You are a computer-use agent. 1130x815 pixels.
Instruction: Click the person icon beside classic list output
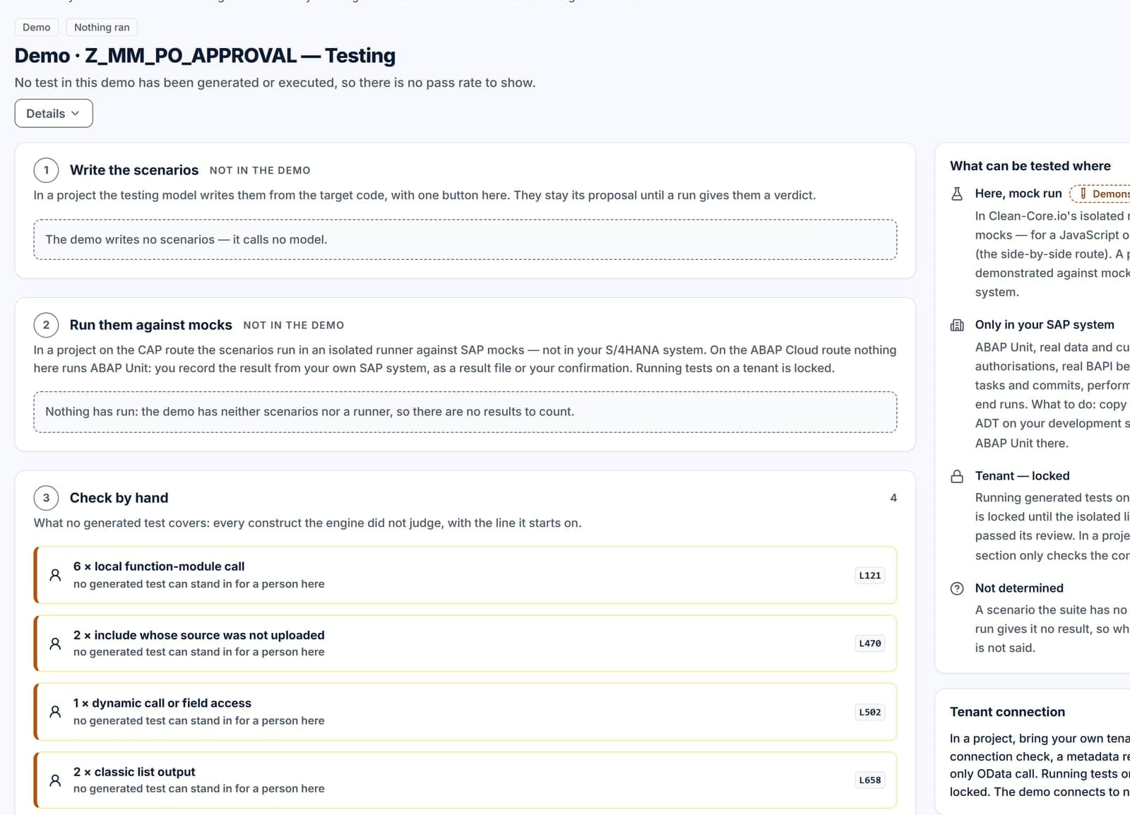tap(55, 780)
